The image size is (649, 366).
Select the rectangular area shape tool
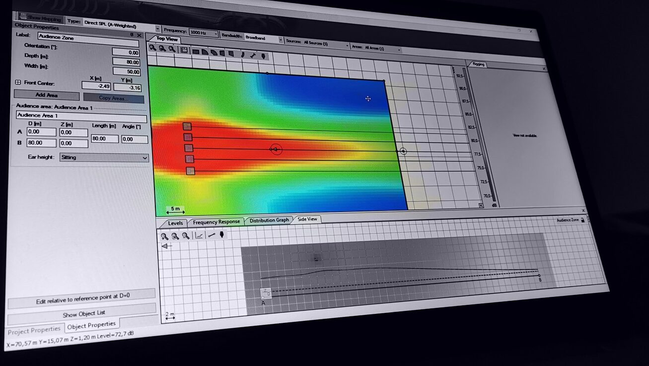(x=196, y=51)
